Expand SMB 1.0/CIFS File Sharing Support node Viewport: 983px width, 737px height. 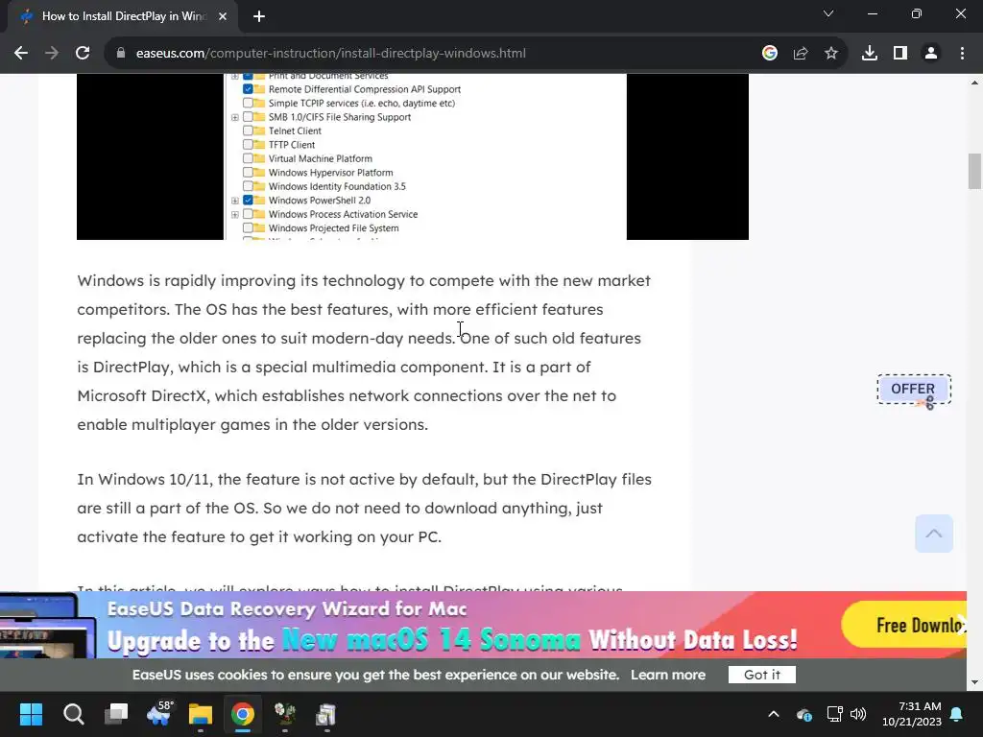235,117
